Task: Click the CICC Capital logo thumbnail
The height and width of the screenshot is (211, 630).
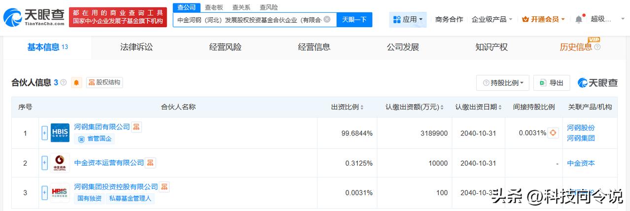Action: [60, 163]
